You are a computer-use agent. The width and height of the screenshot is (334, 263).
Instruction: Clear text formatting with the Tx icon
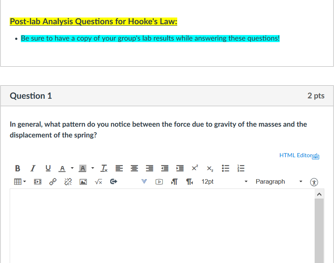click(x=104, y=168)
